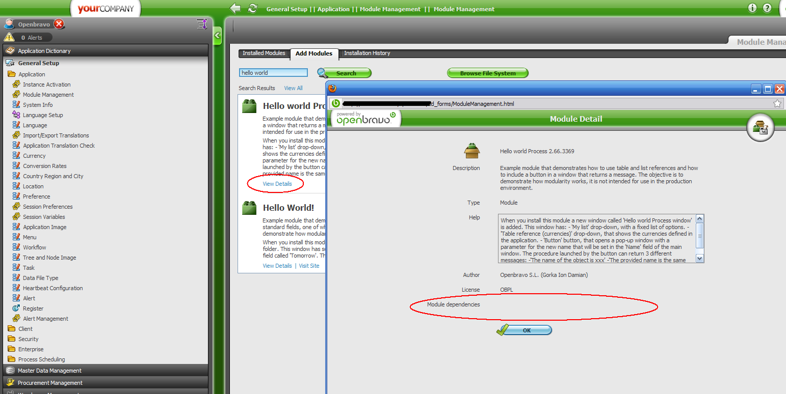Click the Firefox icon in the popup title bar
Image resolution: width=786 pixels, height=394 pixels.
(332, 89)
